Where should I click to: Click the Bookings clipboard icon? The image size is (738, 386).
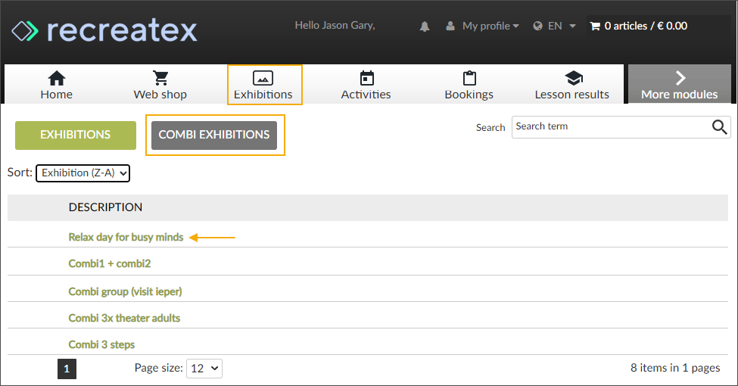pos(469,78)
